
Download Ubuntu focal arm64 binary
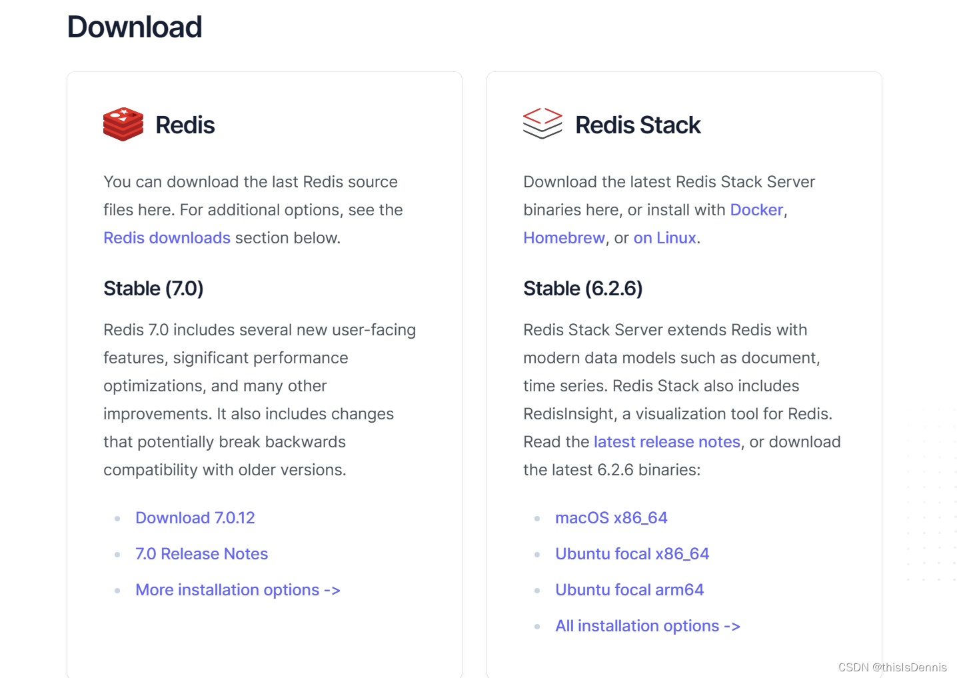pos(629,590)
